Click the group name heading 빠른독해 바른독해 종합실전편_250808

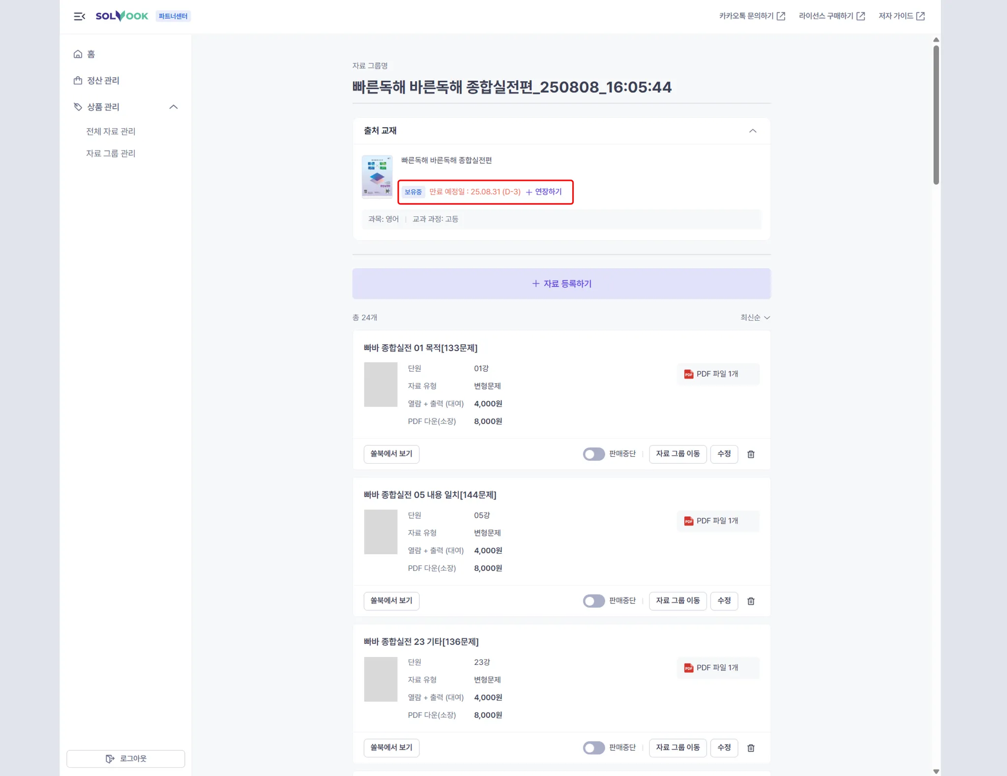coord(512,87)
